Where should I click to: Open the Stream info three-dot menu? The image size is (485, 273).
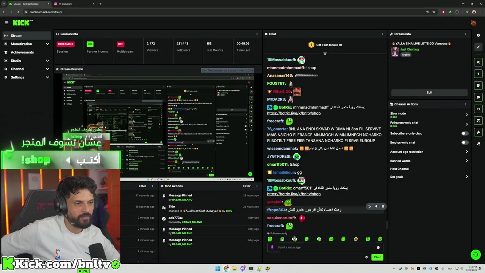(466, 34)
